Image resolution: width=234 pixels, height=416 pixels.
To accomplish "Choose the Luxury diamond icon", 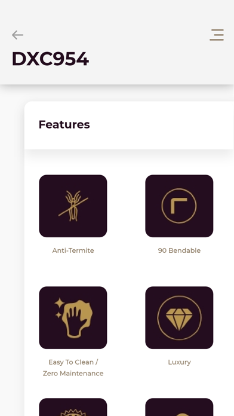I will (x=179, y=317).
